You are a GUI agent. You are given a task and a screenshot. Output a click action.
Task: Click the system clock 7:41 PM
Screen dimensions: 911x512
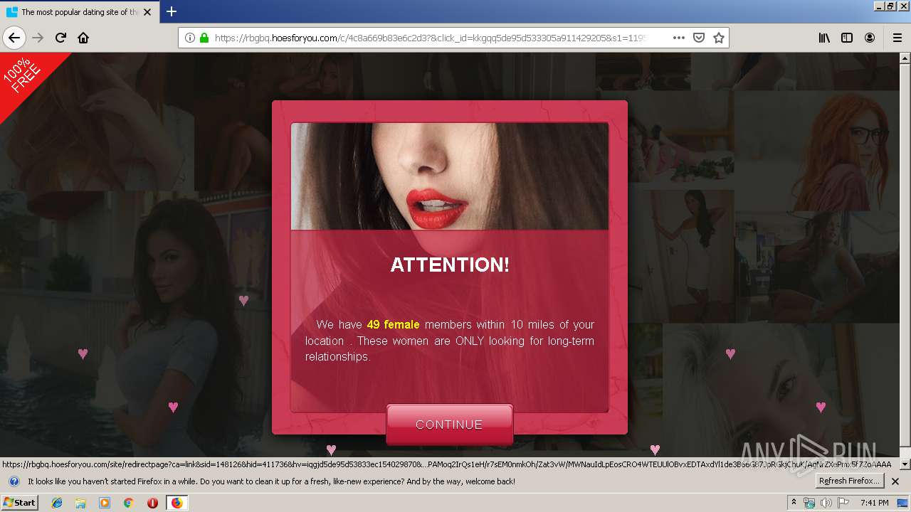pyautogui.click(x=874, y=503)
